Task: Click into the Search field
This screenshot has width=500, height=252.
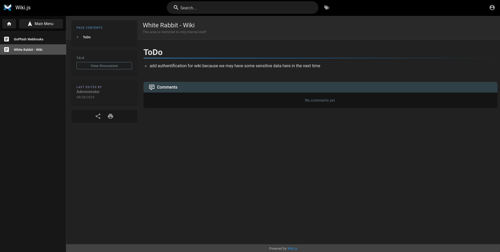Action: point(246,8)
